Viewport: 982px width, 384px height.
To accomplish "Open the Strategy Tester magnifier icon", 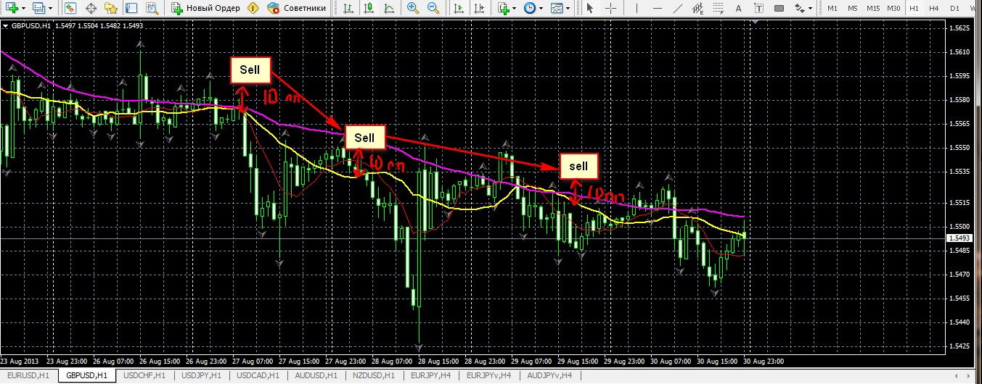I will [x=152, y=9].
